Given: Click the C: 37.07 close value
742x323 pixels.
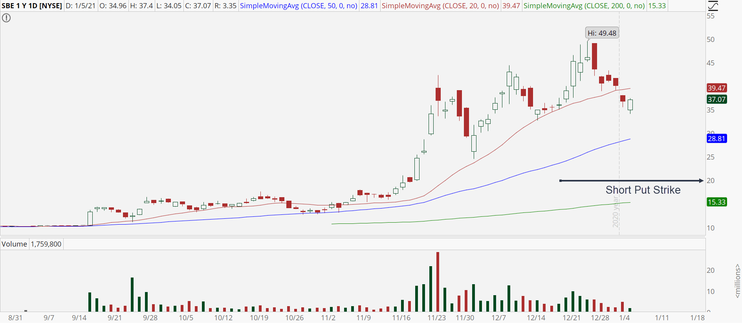Looking at the screenshot, I should (x=198, y=6).
